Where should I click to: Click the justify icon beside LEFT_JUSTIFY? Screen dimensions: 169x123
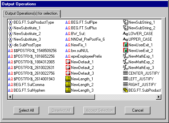point(126,79)
